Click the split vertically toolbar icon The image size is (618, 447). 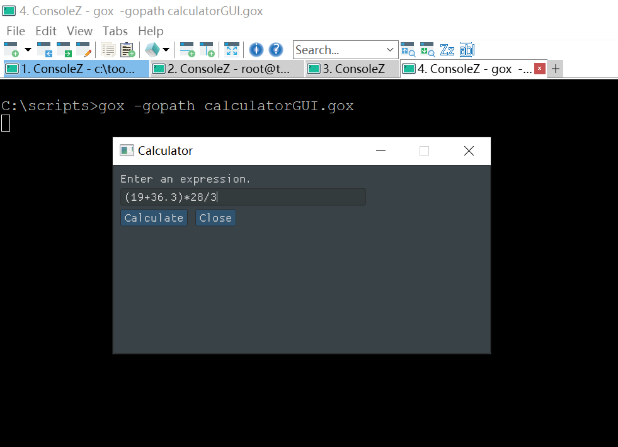(207, 50)
